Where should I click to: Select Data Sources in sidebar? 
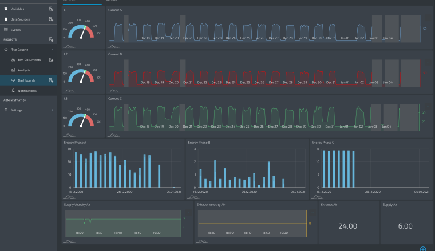point(21,19)
